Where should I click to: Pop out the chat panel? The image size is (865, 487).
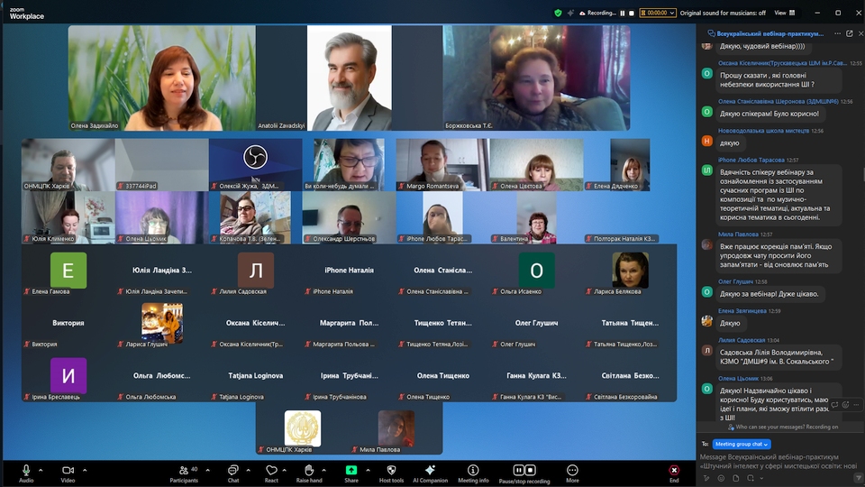click(850, 33)
